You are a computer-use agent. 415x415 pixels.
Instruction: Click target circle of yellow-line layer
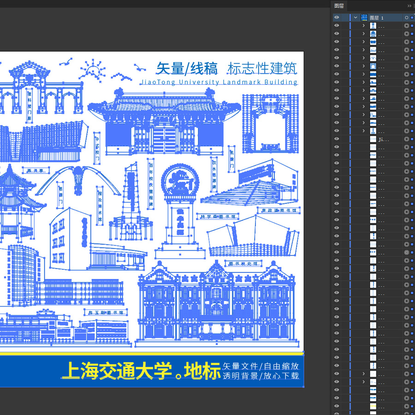[407, 406]
